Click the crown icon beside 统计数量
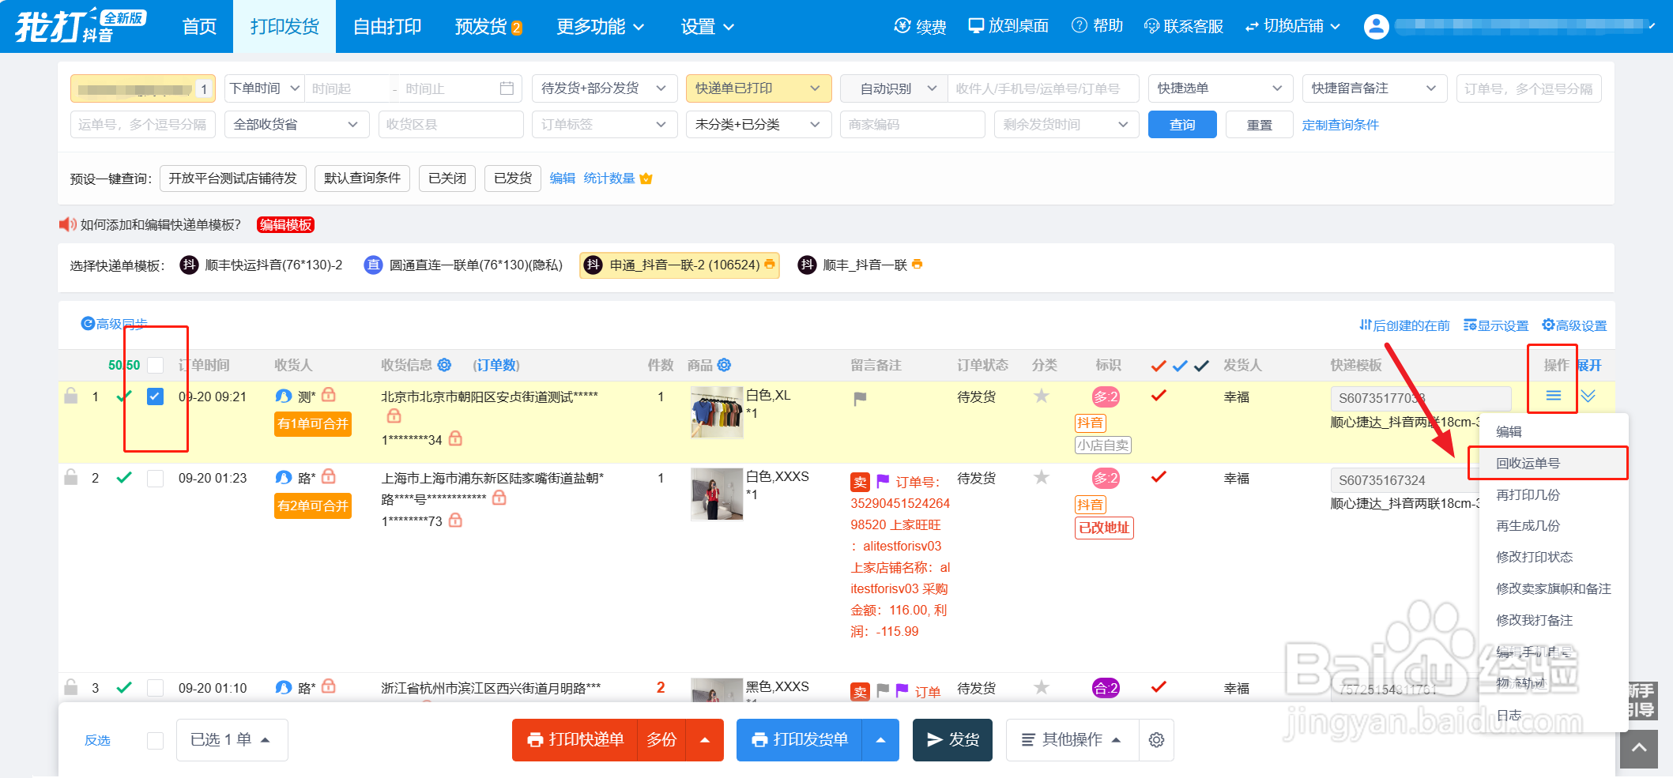This screenshot has height=778, width=1673. pos(646,179)
